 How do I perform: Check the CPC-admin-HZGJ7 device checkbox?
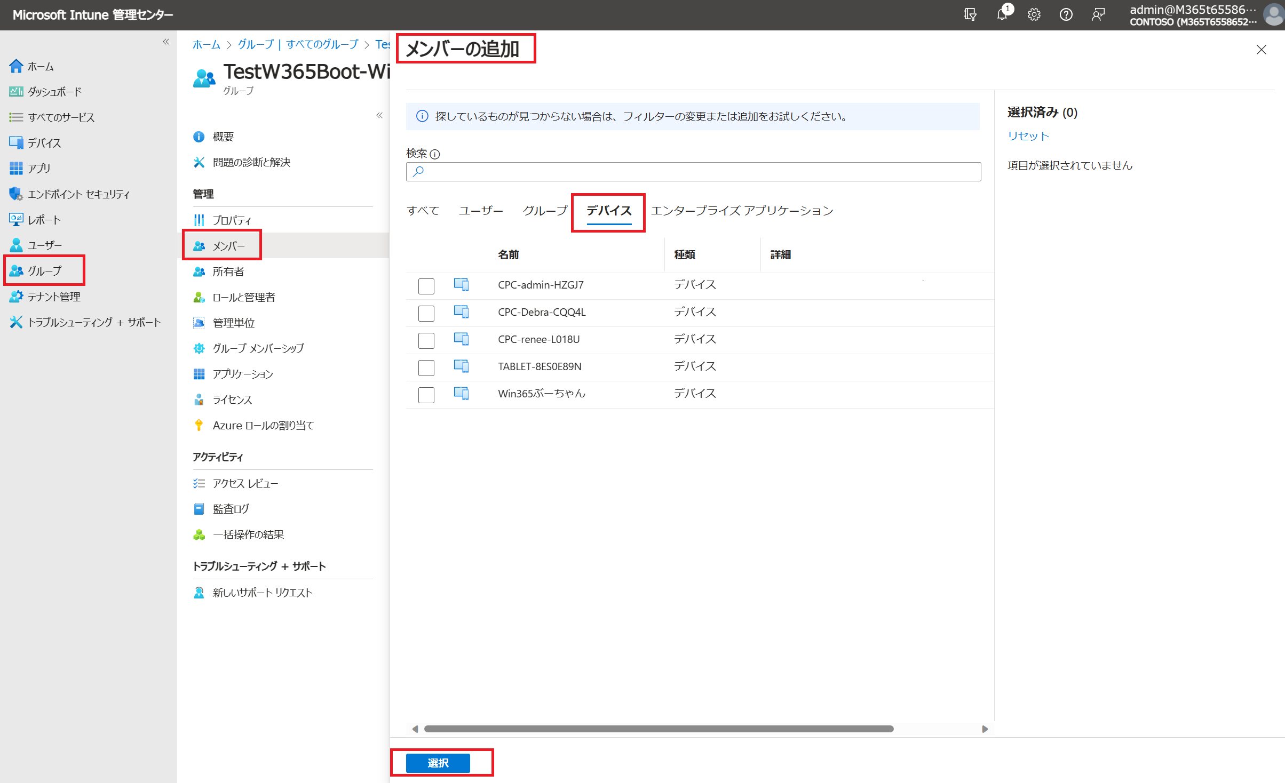point(426,286)
